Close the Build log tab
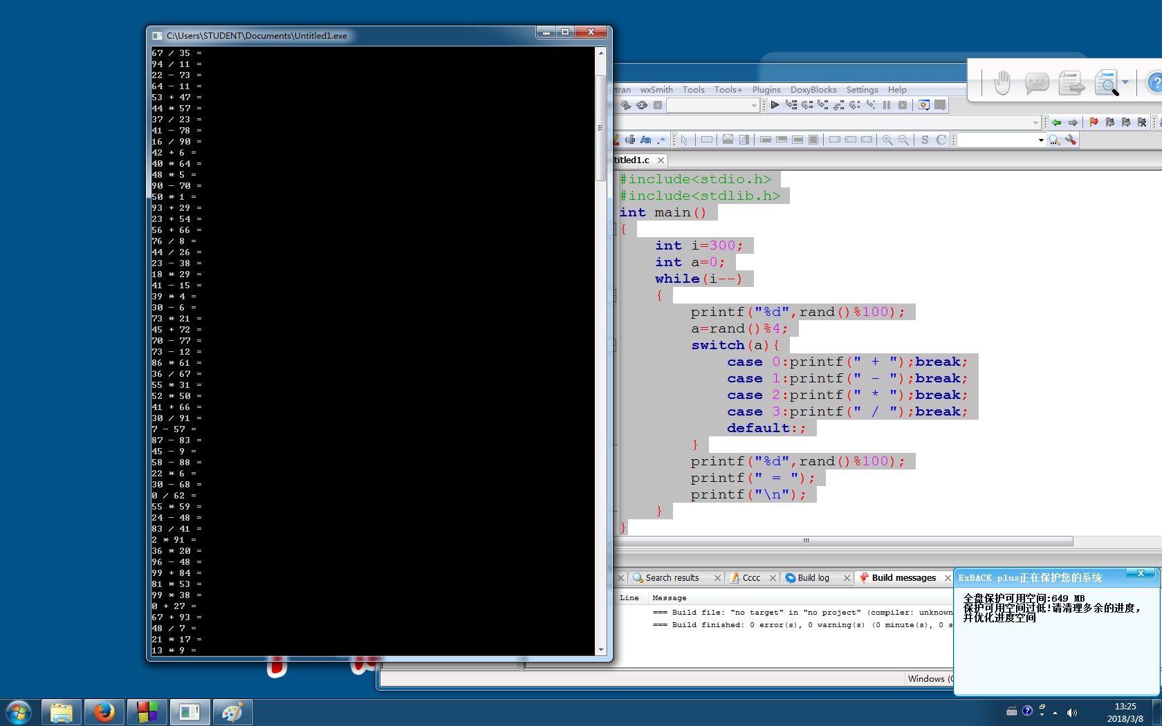The image size is (1162, 726). pos(847,578)
